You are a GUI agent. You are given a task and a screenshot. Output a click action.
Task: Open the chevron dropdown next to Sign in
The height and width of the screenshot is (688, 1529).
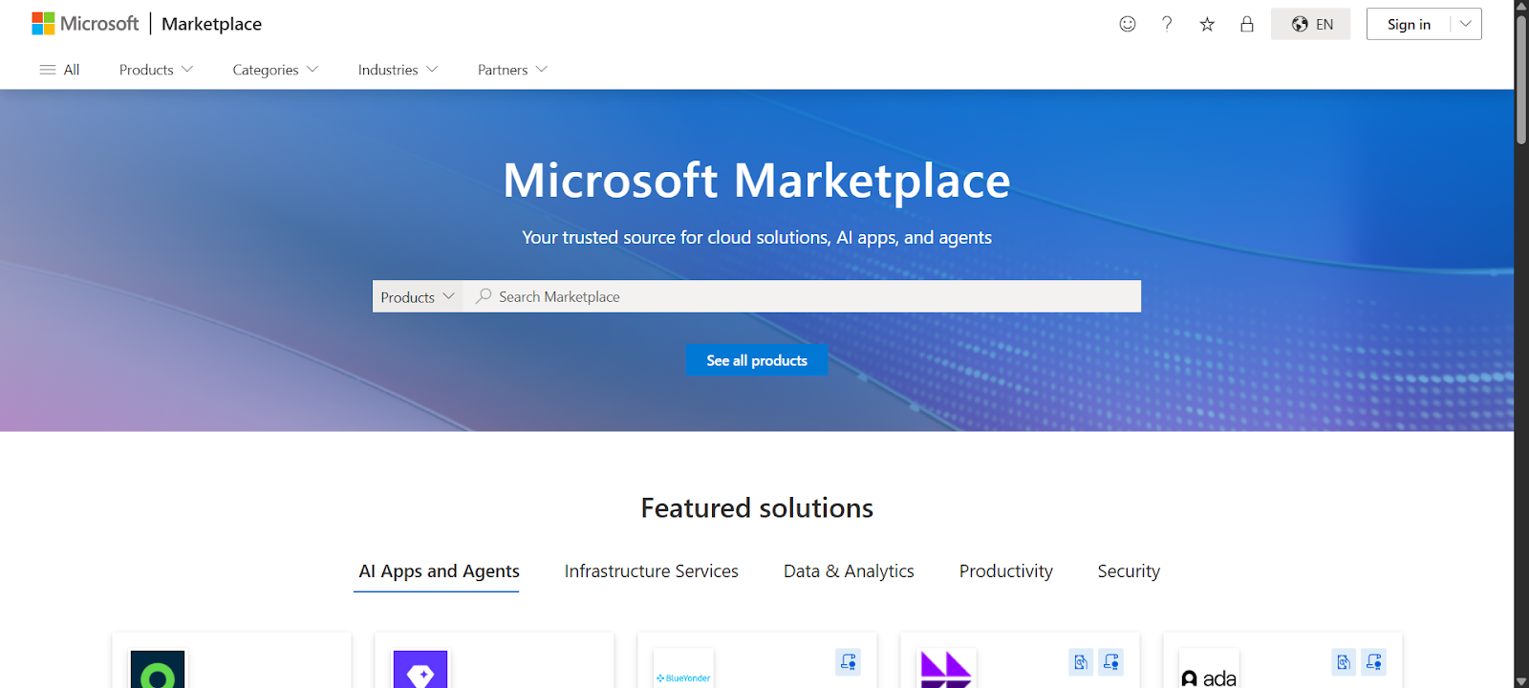click(1466, 24)
